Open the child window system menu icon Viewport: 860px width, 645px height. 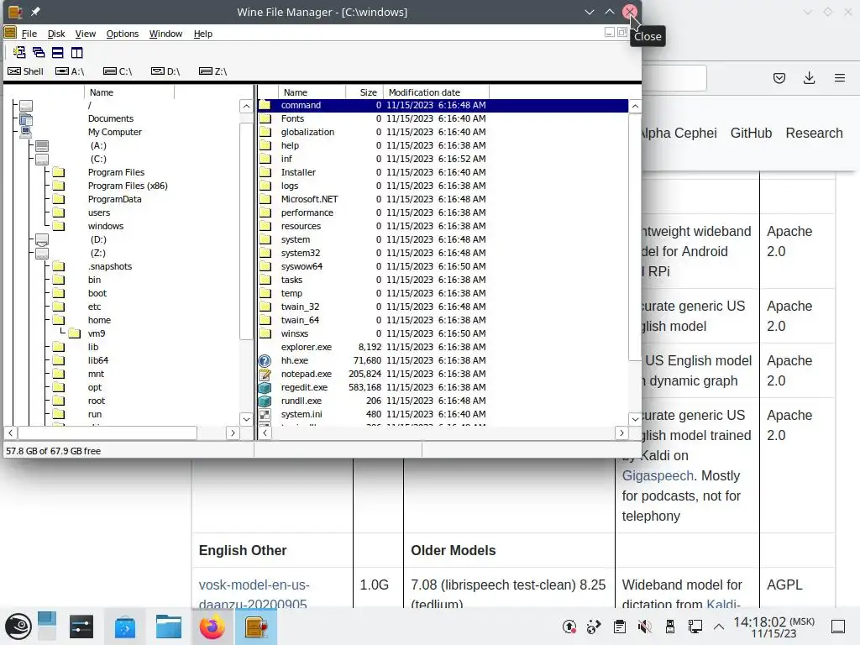tap(10, 34)
